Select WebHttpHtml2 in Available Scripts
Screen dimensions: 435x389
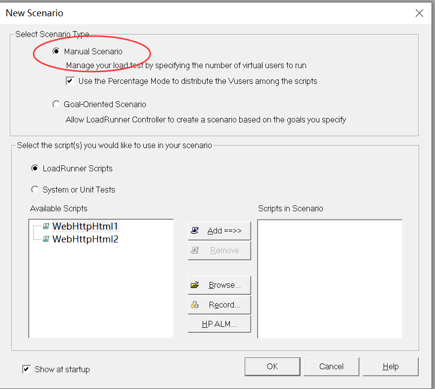point(85,239)
